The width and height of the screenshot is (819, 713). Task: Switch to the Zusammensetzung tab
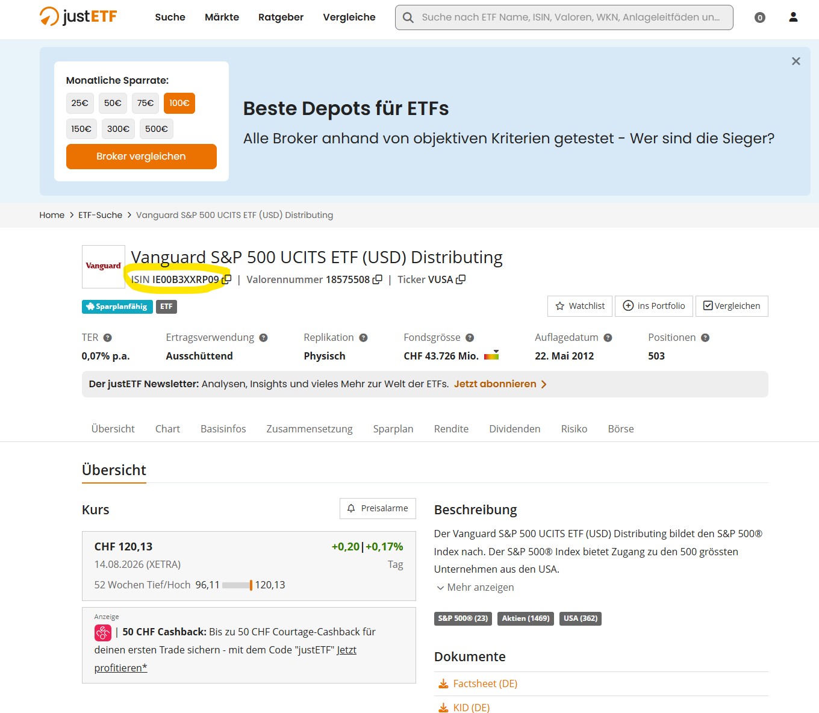coord(310,429)
